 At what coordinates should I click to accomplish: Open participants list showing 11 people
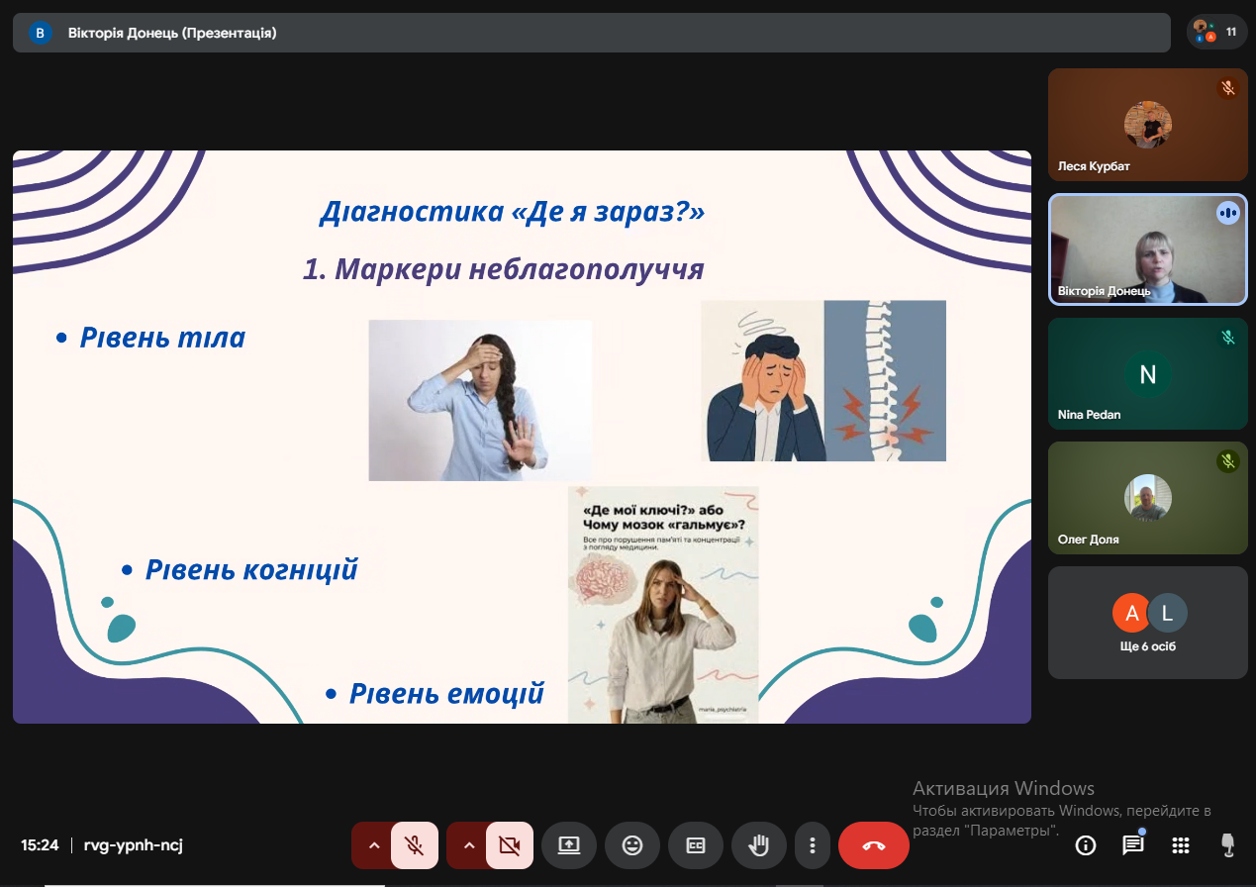(x=1216, y=32)
